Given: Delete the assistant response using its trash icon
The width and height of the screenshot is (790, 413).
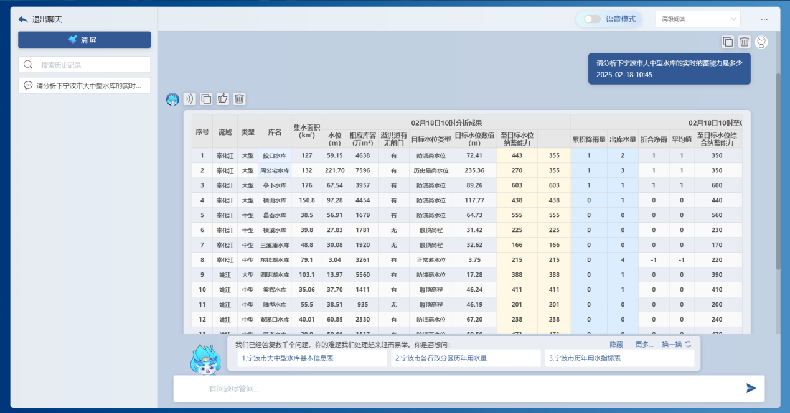Looking at the screenshot, I should pos(239,99).
